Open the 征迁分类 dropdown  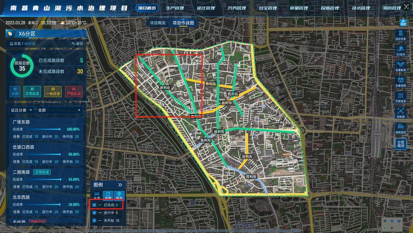(21, 110)
